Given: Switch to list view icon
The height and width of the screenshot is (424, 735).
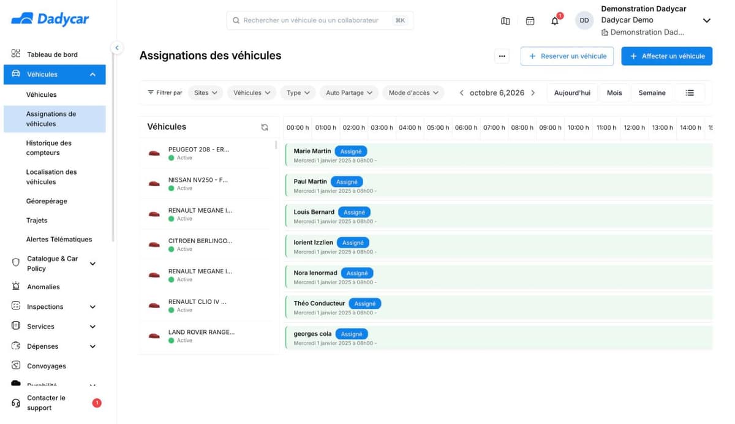Looking at the screenshot, I should [x=690, y=93].
